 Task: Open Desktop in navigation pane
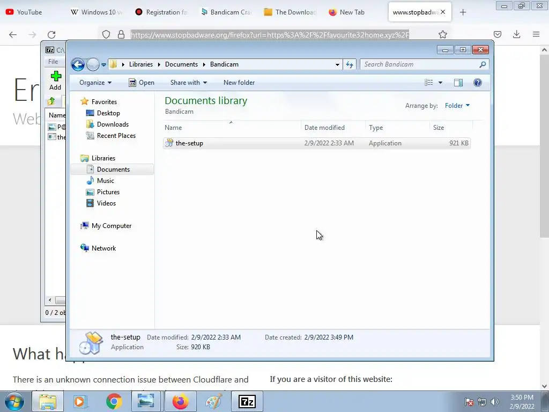tap(108, 113)
